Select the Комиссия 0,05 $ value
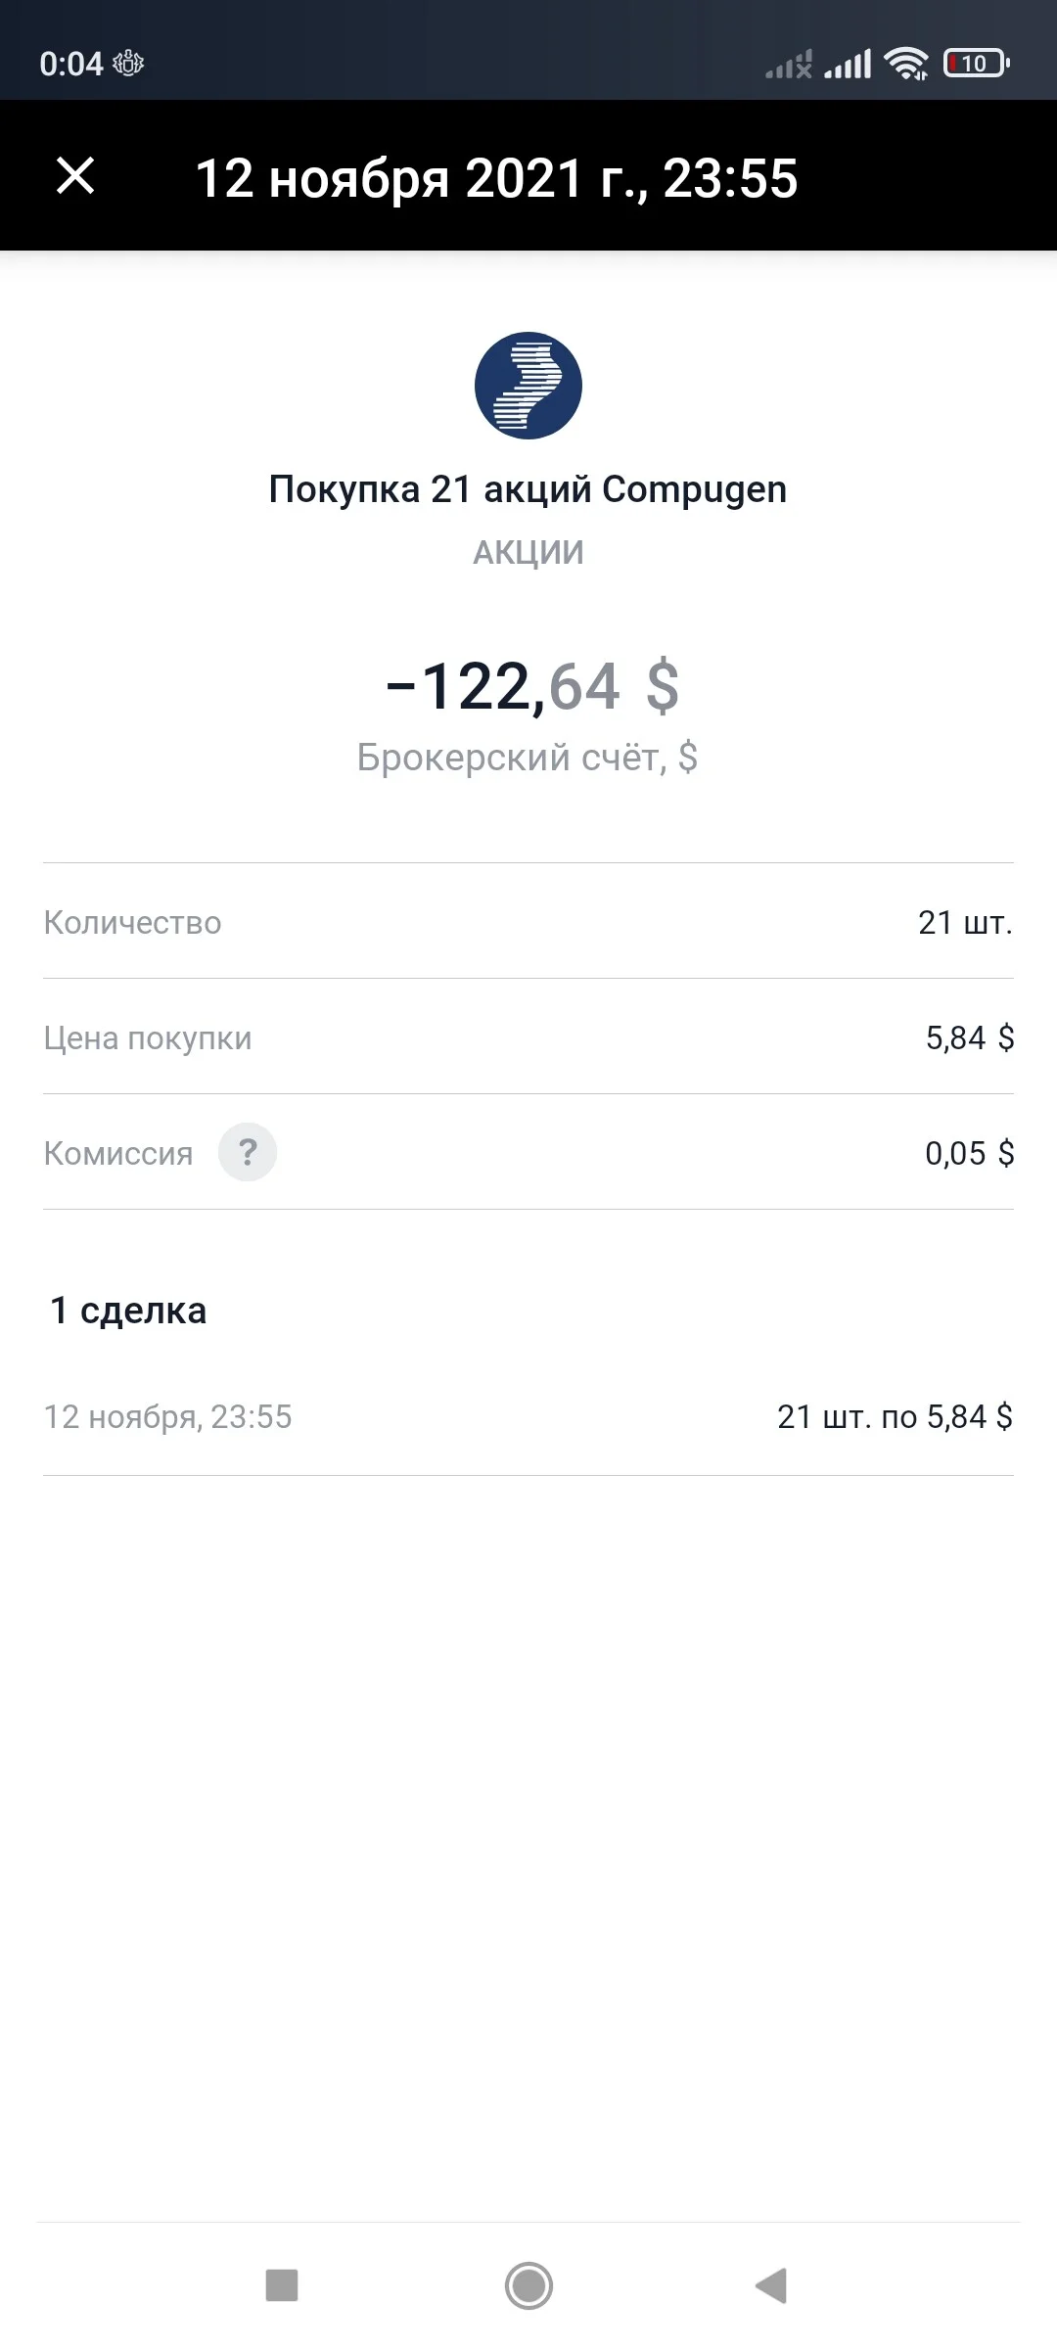This screenshot has width=1057, height=2349. tap(970, 1153)
